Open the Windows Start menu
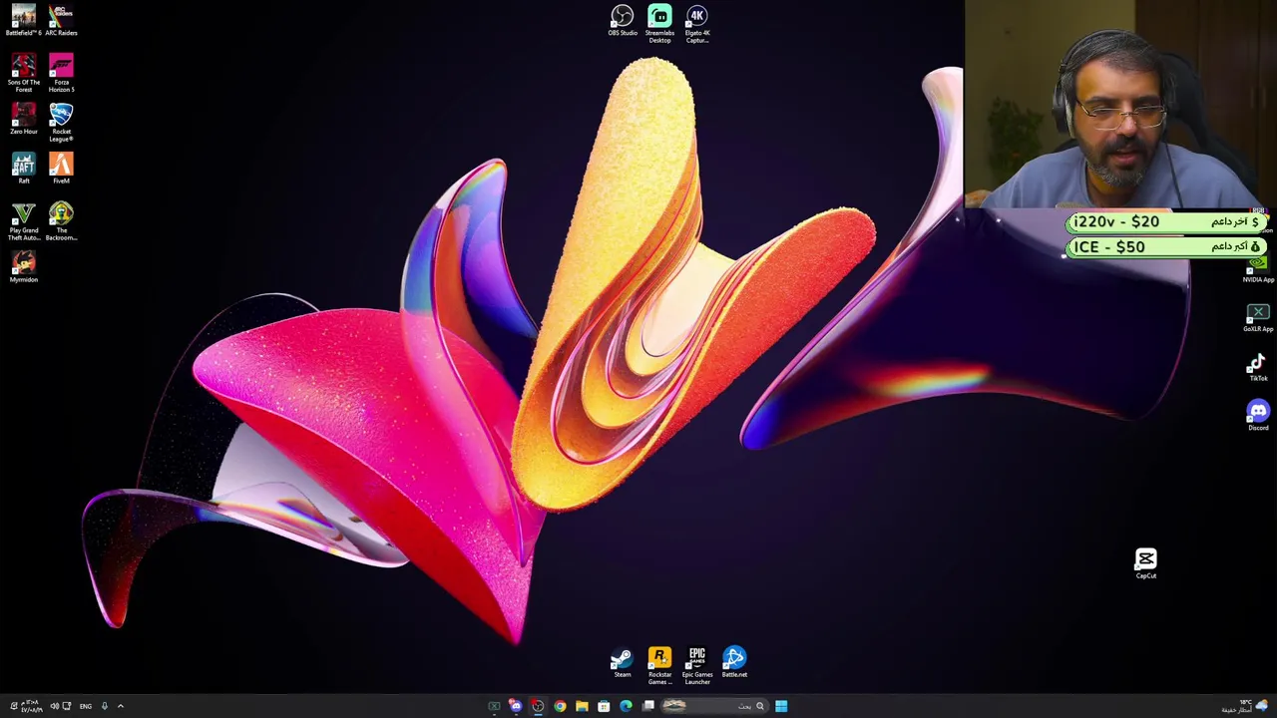 781,706
